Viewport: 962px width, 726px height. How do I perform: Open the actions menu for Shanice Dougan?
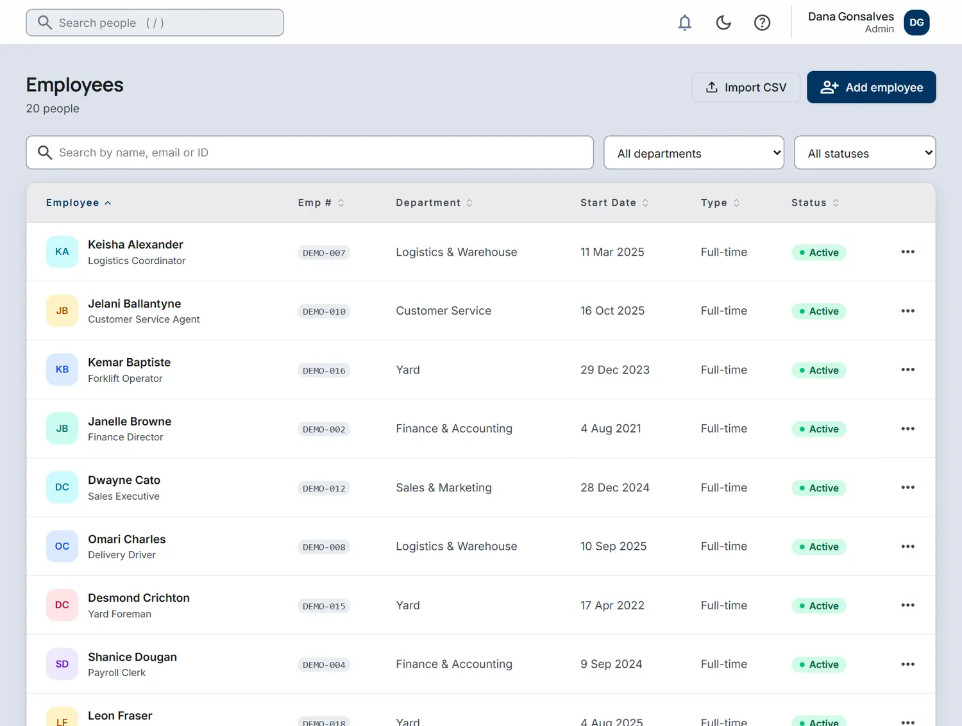click(907, 664)
